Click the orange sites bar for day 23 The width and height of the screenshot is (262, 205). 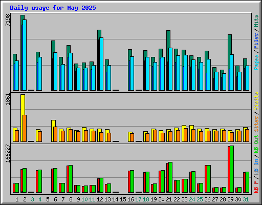[186, 135]
